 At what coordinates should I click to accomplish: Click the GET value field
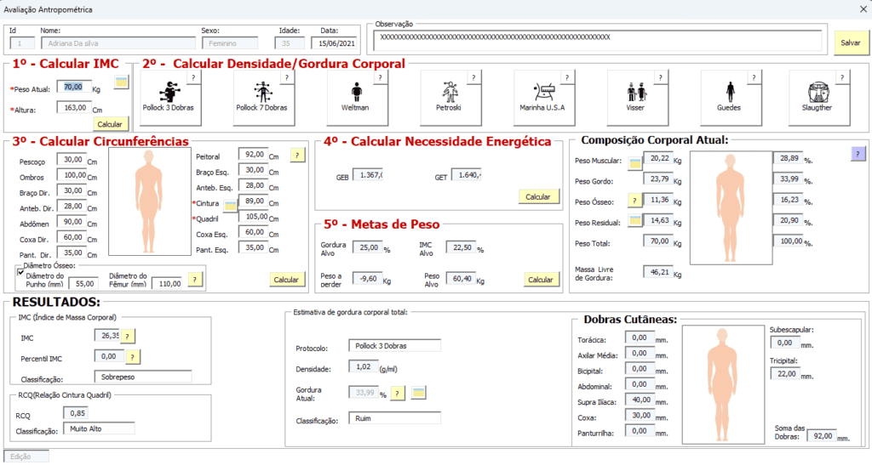466,175
